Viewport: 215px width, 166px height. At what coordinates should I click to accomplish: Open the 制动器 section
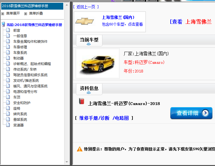pos(18,58)
